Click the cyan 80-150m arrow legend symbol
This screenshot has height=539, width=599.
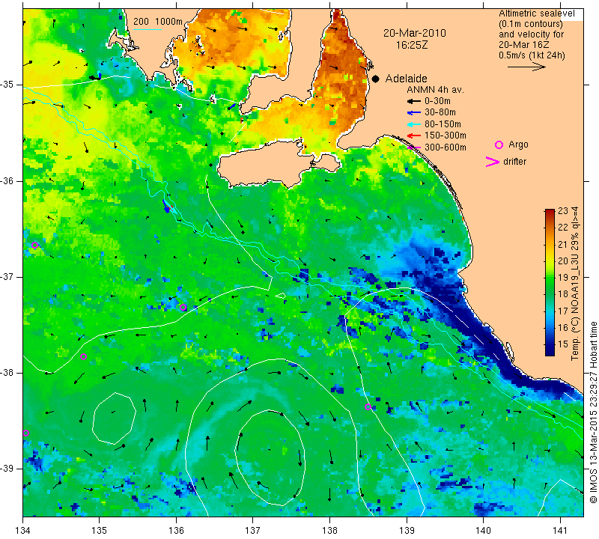tap(414, 124)
